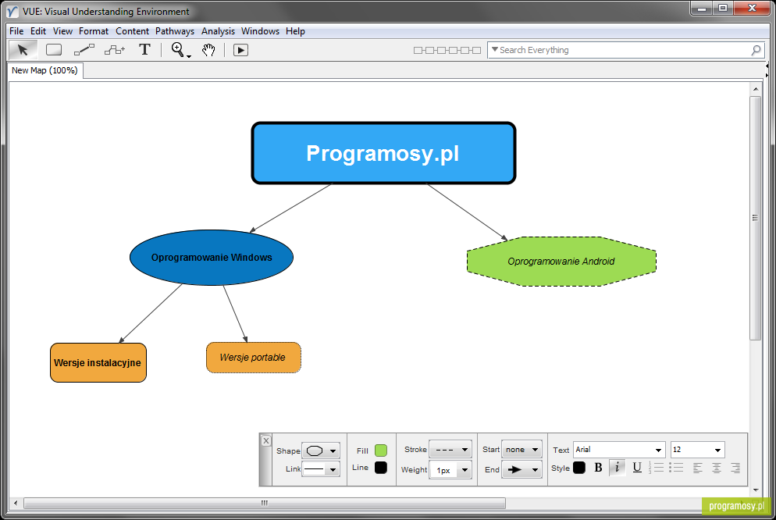This screenshot has height=520, width=776.
Task: Open the Format menu
Action: [x=94, y=31]
